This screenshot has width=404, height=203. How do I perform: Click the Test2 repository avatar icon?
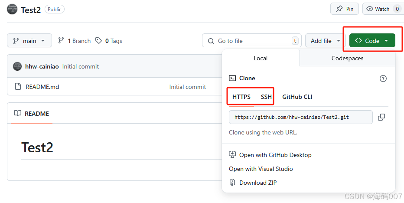[x=12, y=9]
